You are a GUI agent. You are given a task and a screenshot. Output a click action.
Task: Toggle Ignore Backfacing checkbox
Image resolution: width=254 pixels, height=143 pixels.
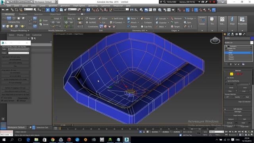tap(226, 81)
